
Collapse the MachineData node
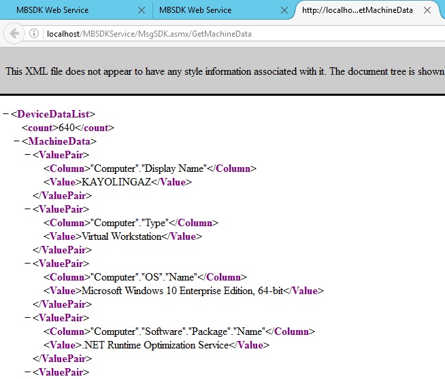tap(17, 141)
